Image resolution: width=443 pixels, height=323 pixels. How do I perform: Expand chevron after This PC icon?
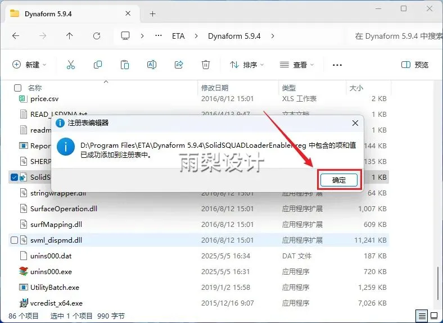point(142,36)
